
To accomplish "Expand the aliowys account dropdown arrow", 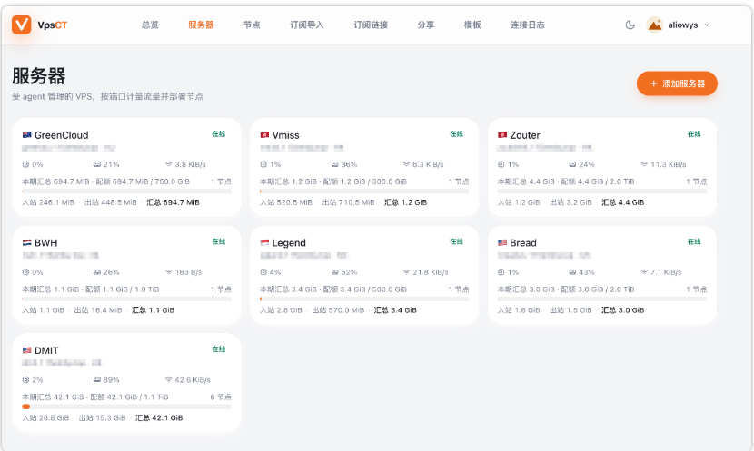I will (707, 25).
